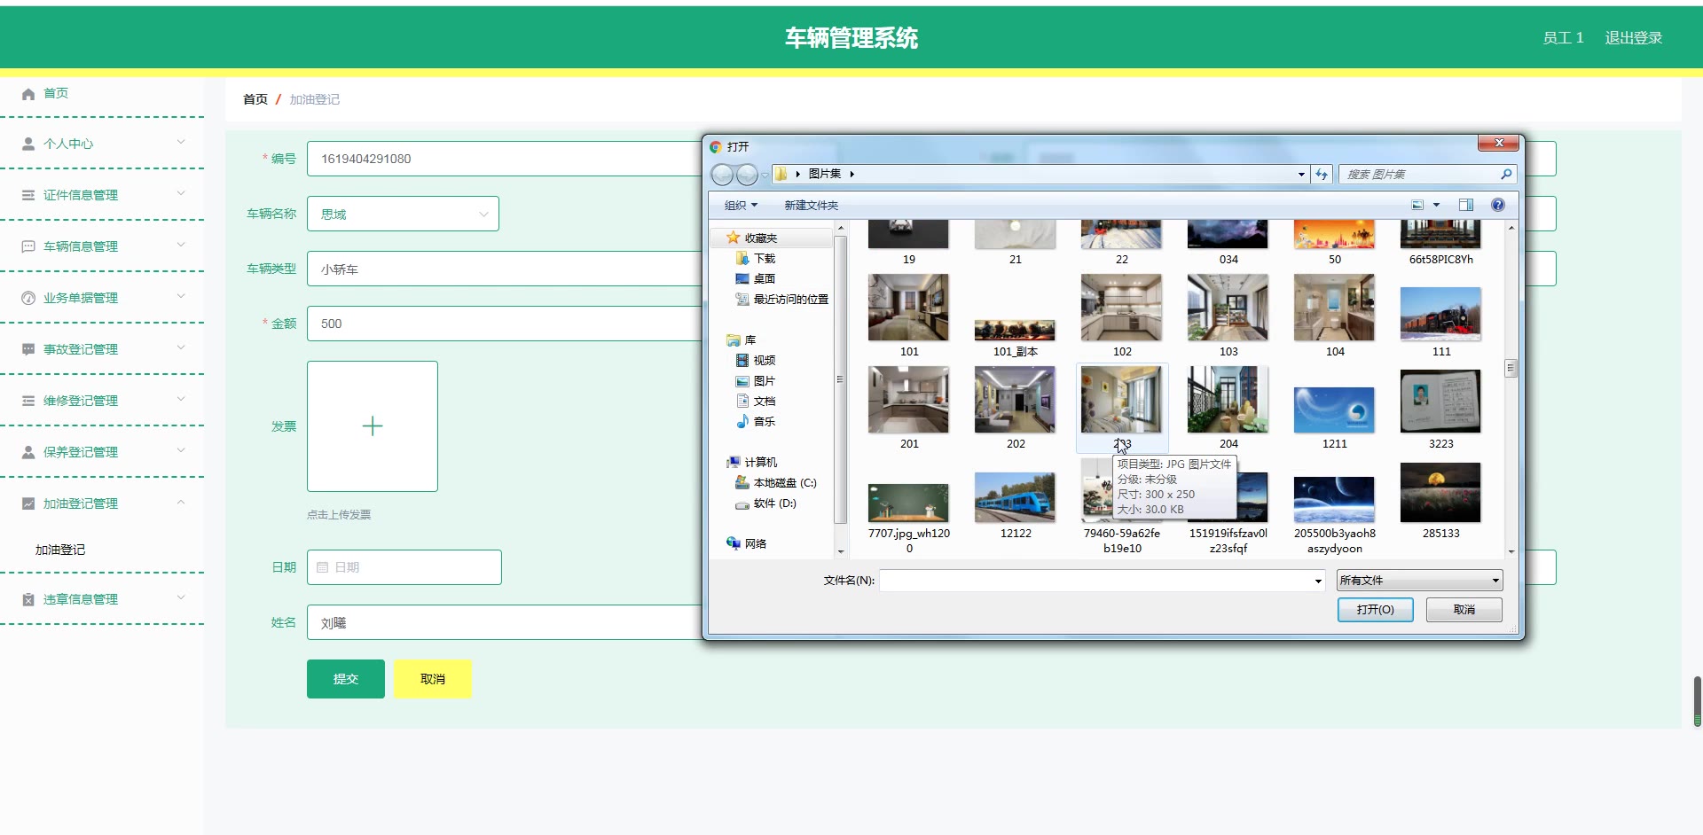Viewport: 1703px width, 835px height.
Task: Open 保养登记管理 in the sidebar
Action: 81,452
